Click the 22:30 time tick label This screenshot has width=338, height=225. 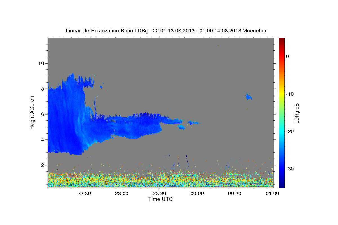coord(84,193)
